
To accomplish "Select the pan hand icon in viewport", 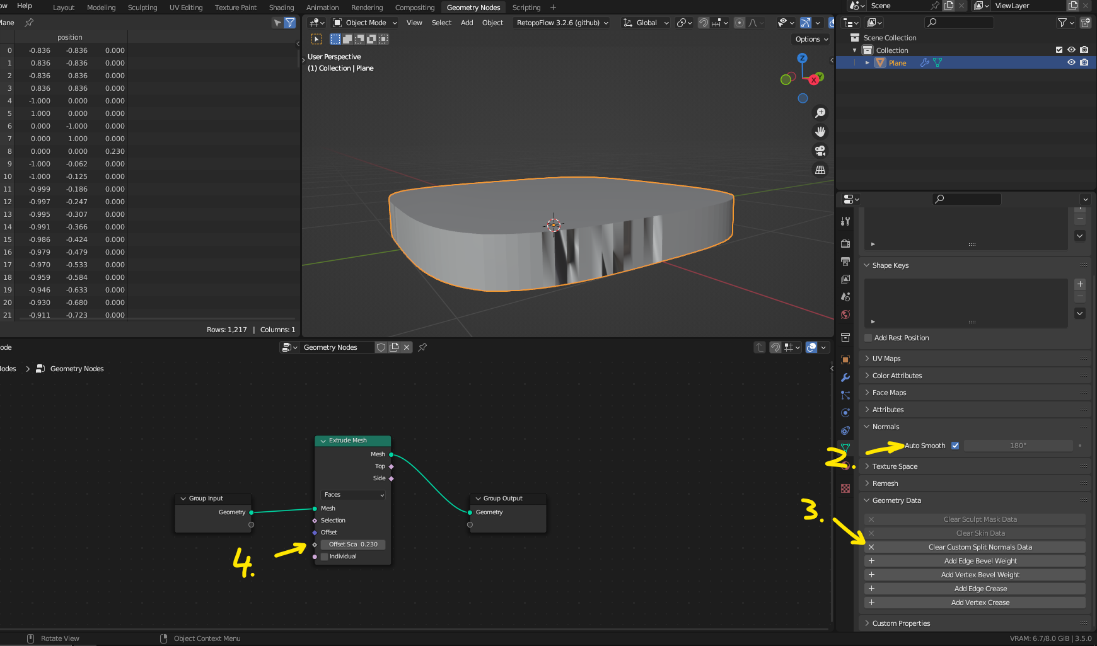I will (x=820, y=132).
